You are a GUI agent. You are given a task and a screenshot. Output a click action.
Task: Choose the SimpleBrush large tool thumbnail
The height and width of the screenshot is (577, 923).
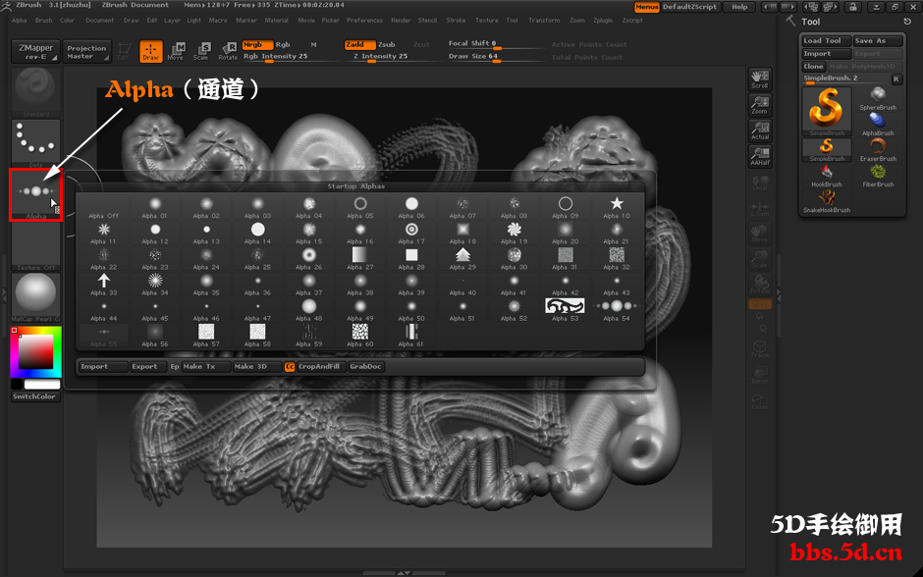coord(827,111)
